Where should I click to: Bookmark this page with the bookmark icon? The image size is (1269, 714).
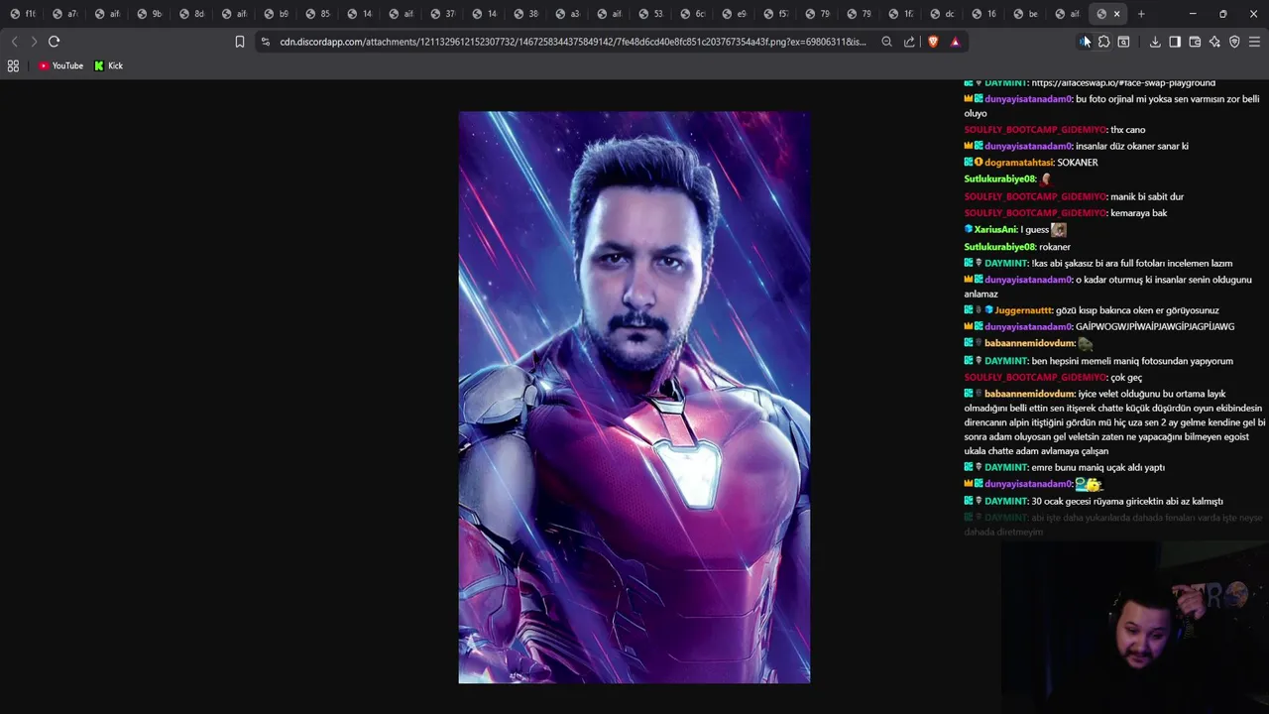coord(240,42)
